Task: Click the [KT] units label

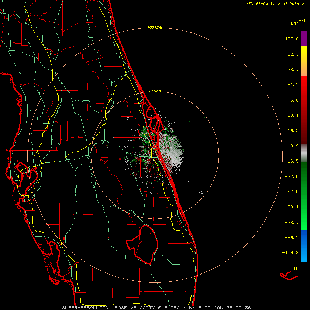Action: [294, 24]
